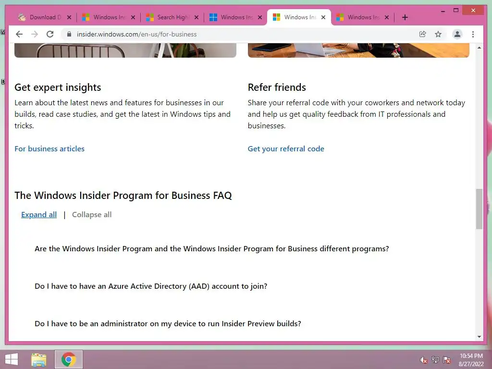Maximize the Chrome window
This screenshot has width=492, height=369.
pyautogui.click(x=456, y=11)
